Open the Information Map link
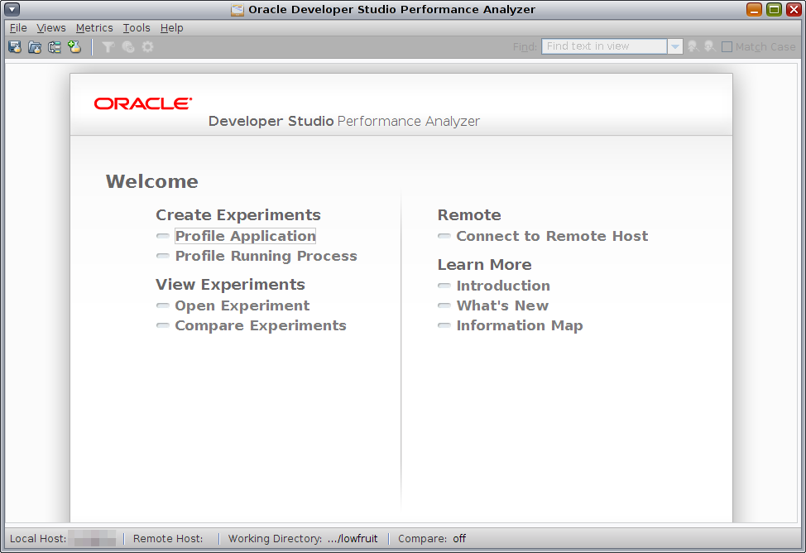Image resolution: width=806 pixels, height=553 pixels. coord(520,325)
